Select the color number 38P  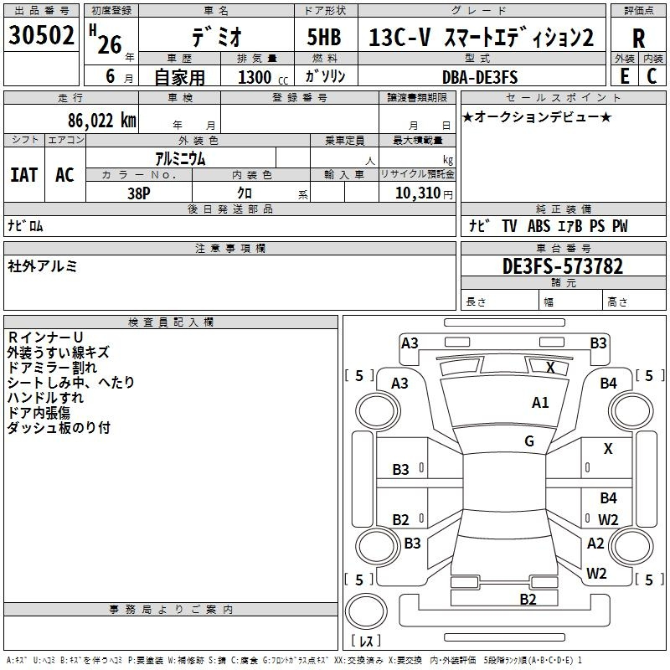(x=139, y=192)
